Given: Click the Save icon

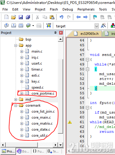Looking at the screenshot, I should coord(21,17).
